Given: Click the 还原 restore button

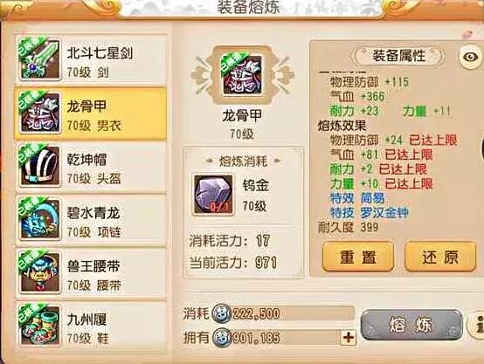Looking at the screenshot, I should click(440, 257).
